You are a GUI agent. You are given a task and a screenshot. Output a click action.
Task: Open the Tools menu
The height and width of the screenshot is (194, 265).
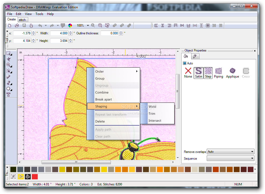click(x=39, y=14)
